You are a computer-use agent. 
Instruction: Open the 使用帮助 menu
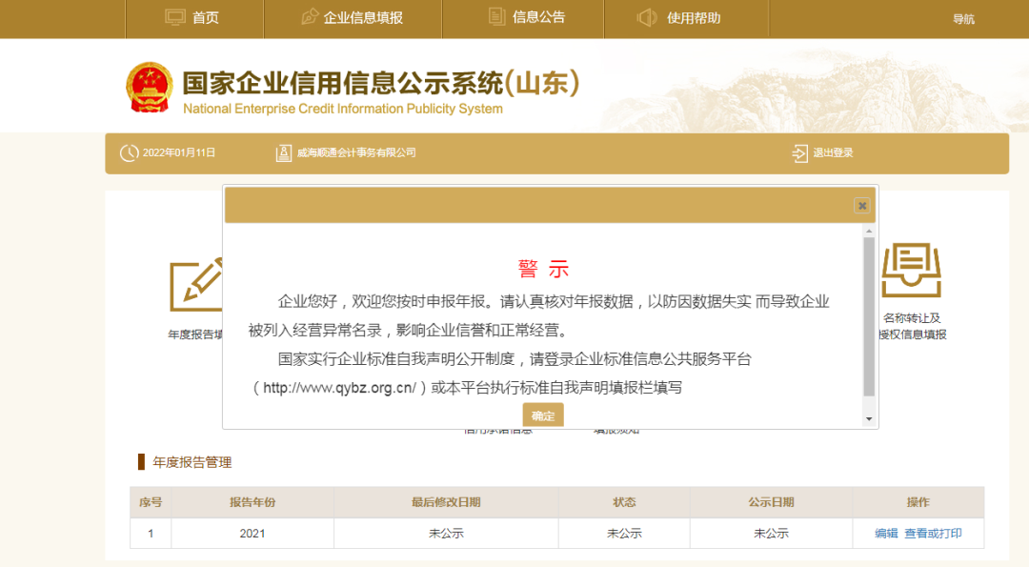[684, 18]
